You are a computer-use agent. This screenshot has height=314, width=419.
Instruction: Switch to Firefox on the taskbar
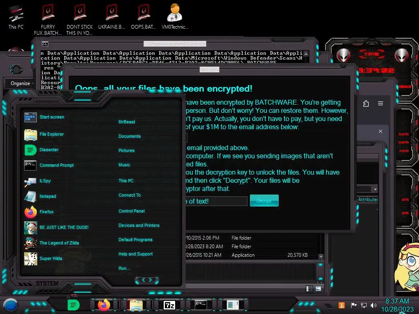coord(104,305)
